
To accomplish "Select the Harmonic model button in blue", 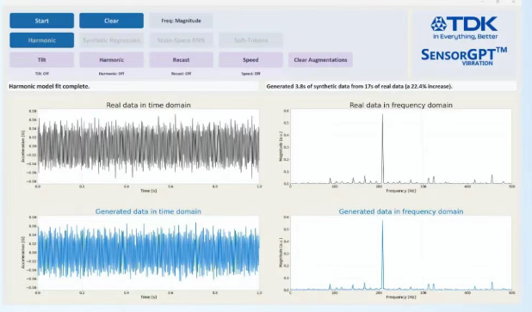I will 41,40.
